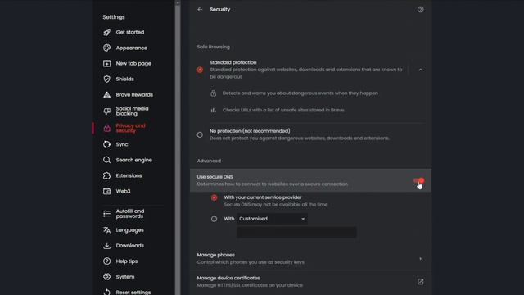Click the Autofill and passwords label
Image resolution: width=524 pixels, height=295 pixels.
(130, 214)
